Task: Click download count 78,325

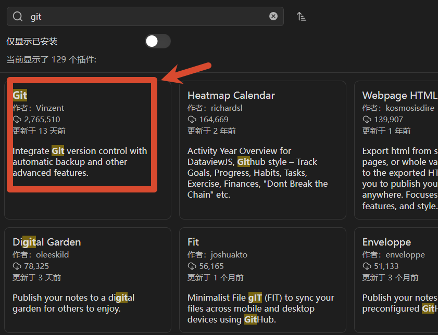Action: tap(36, 266)
